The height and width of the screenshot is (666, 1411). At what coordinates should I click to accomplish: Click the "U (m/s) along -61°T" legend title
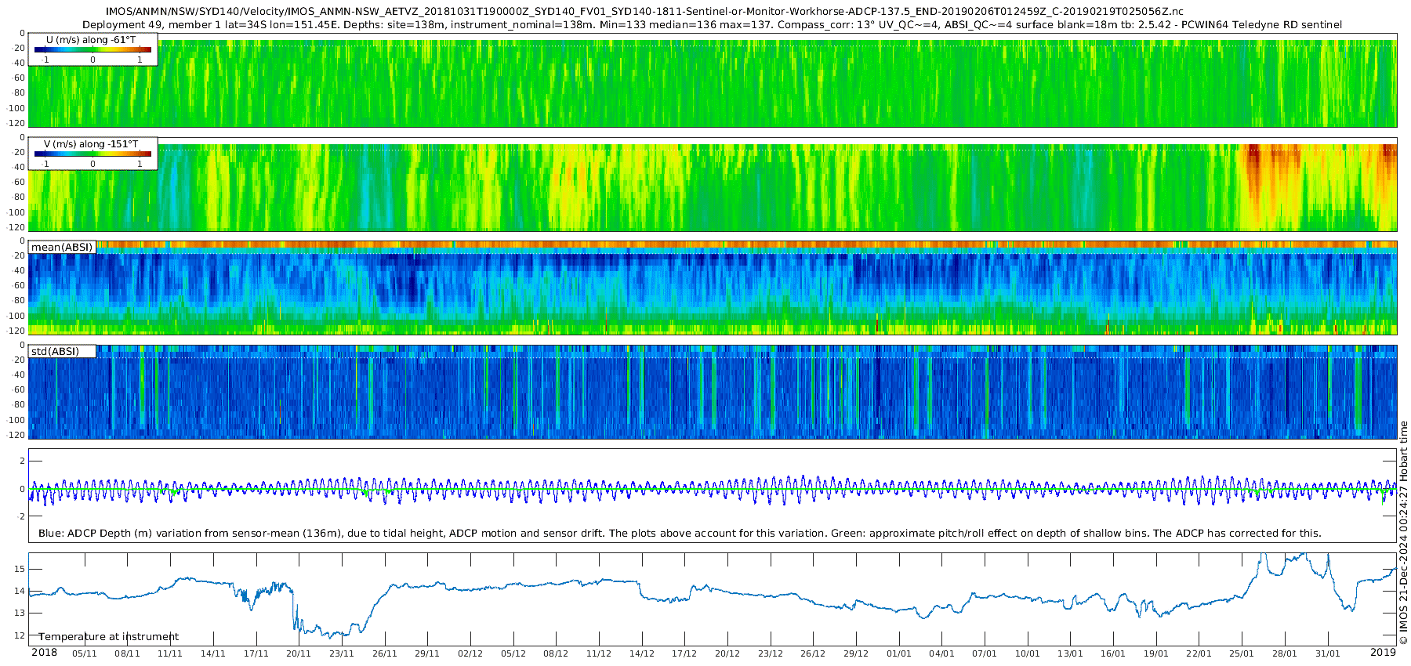pos(92,39)
